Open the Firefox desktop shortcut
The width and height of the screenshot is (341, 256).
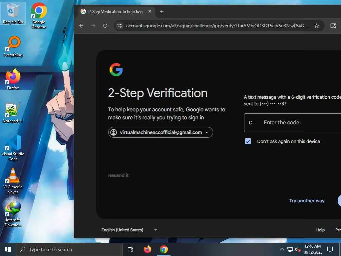click(13, 79)
